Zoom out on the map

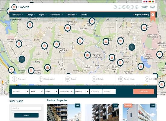pos(3,90)
